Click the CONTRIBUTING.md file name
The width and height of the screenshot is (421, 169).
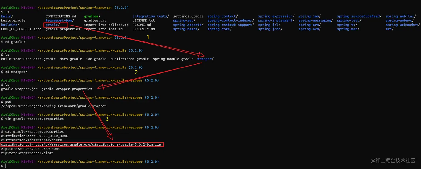61,16
